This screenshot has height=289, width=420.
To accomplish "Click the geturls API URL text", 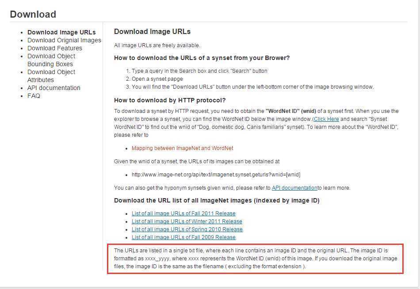I will pyautogui.click(x=216, y=175).
